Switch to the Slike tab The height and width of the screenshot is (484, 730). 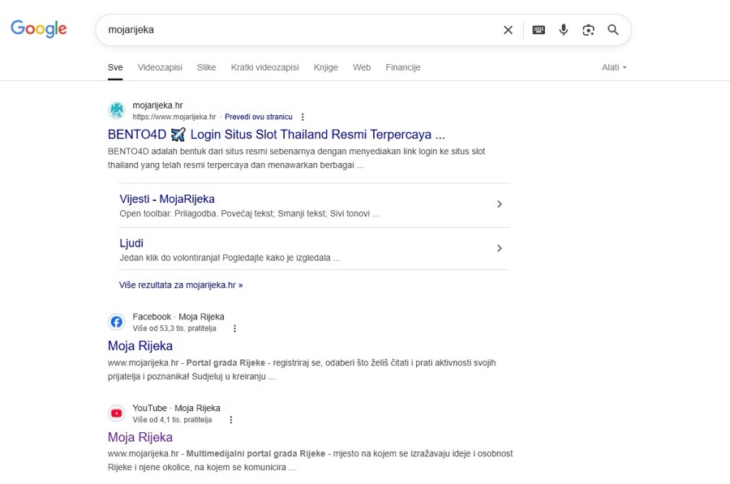coord(206,67)
